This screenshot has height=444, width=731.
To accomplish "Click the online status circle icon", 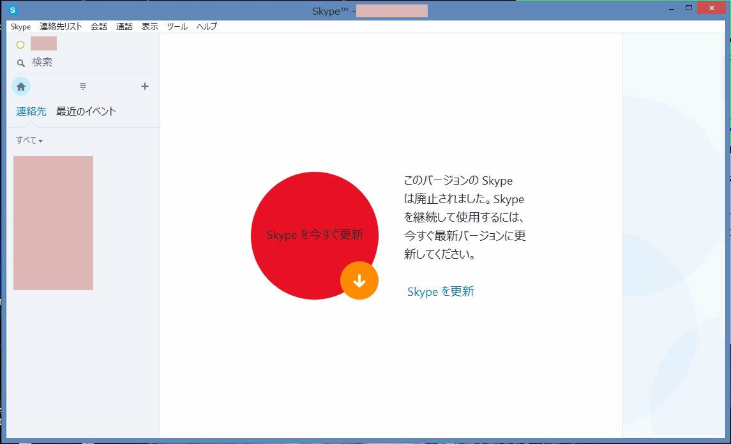I will coord(20,45).
